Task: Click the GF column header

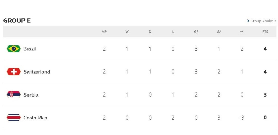Action: pyautogui.click(x=196, y=32)
